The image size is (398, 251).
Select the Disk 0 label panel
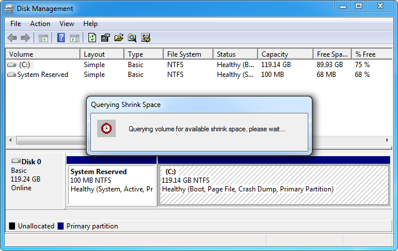click(x=35, y=181)
